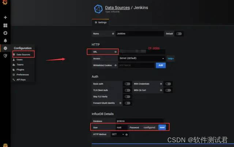The height and width of the screenshot is (147, 234).
Task: Focus the Whitelisted Cookies Add Name field
Action: [x=136, y=65]
